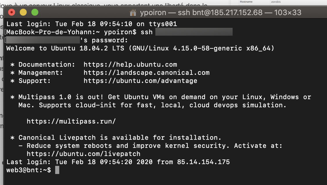327x185 pixels.
Task: Click the "Welcome to Ubuntu 18.04.2 LTS" line
Action: tap(140, 48)
